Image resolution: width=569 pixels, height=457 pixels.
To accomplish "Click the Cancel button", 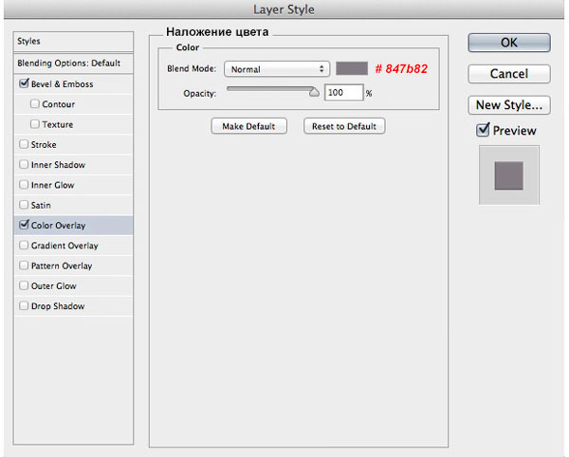I will (x=509, y=74).
